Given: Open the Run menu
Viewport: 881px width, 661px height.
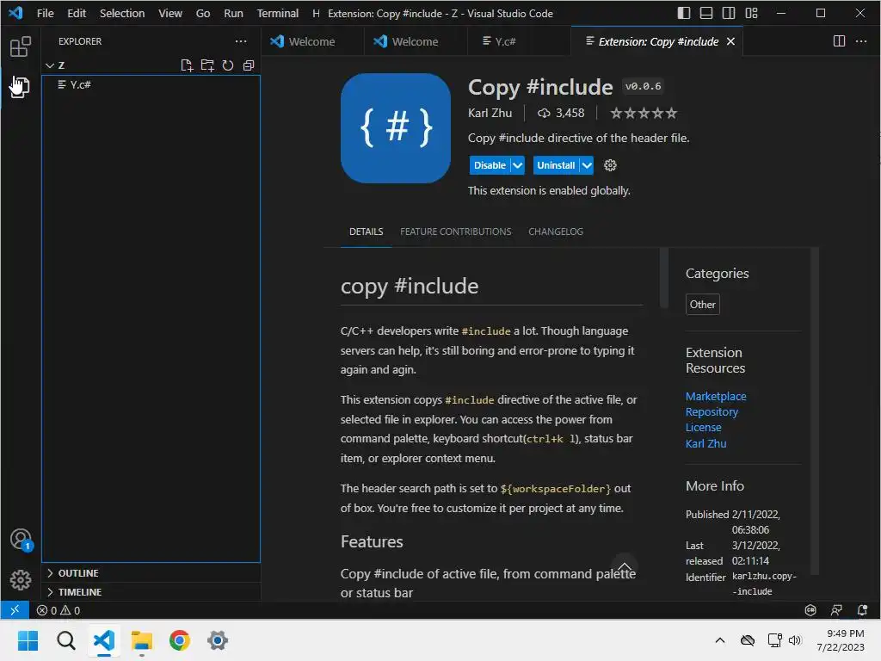Looking at the screenshot, I should coord(233,13).
